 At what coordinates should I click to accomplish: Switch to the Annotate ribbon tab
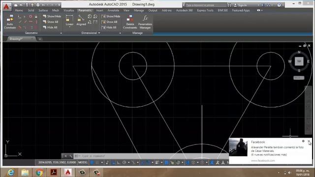tap(113, 10)
